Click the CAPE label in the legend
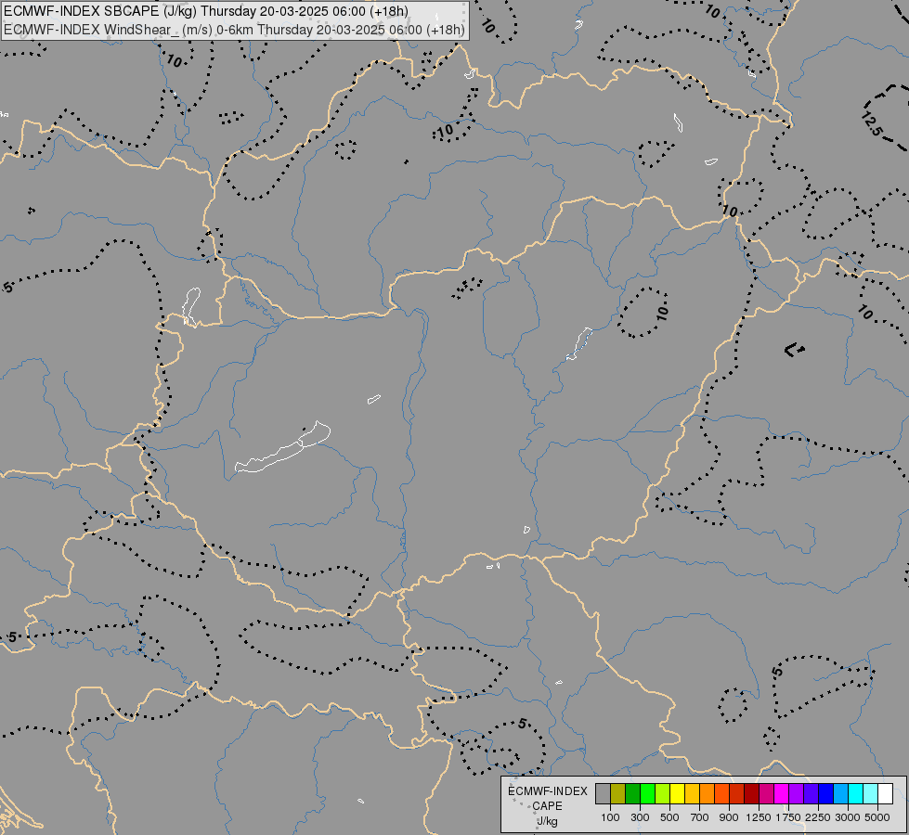This screenshot has width=909, height=835. pyautogui.click(x=547, y=806)
